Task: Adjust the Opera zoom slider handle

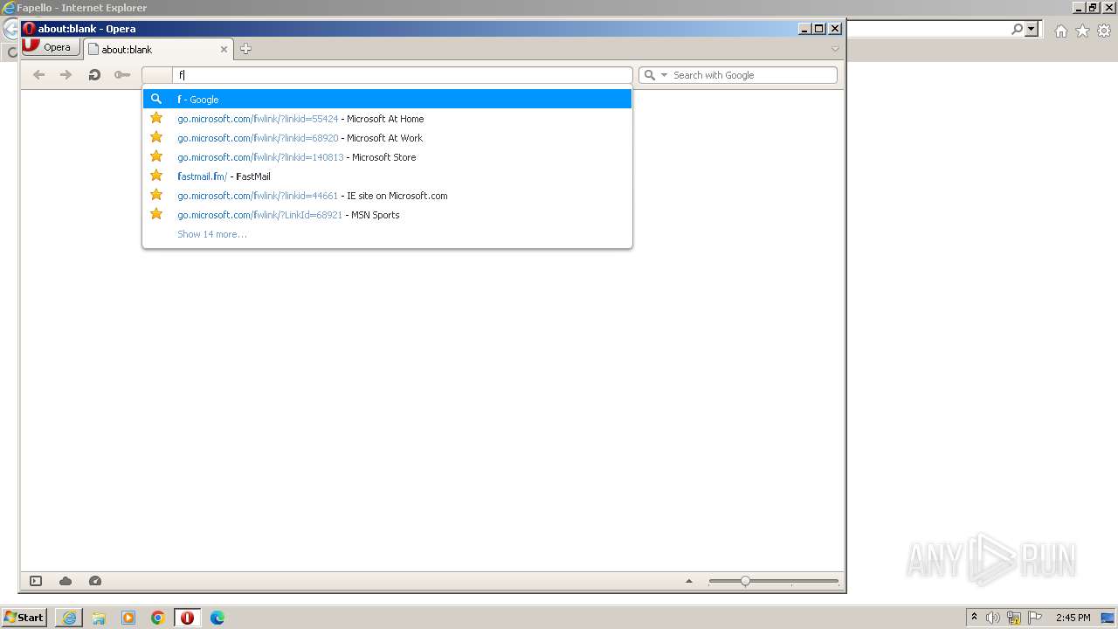Action: (745, 581)
